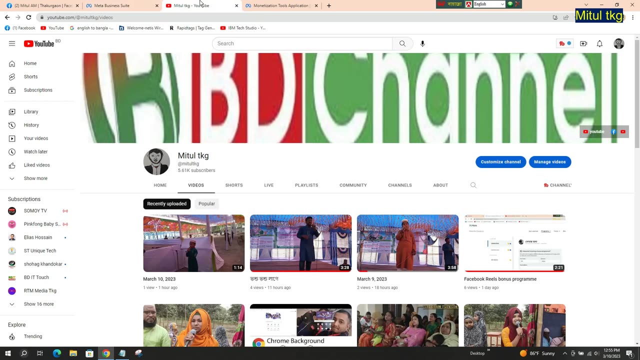Click the search magnifier button
This screenshot has height=360, width=640.
point(402,43)
